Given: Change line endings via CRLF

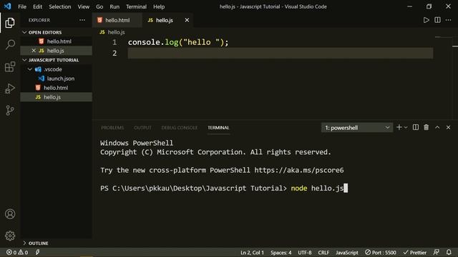Looking at the screenshot, I should [323, 253].
